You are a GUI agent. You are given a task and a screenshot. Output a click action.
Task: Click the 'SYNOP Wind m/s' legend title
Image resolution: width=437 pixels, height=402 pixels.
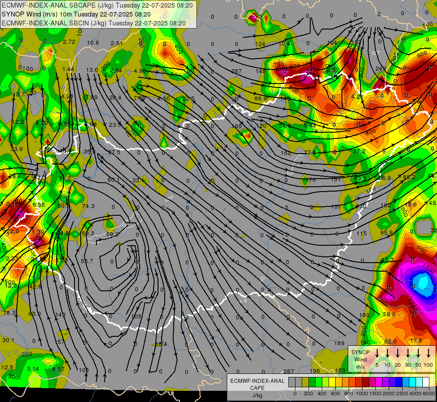tap(360, 359)
